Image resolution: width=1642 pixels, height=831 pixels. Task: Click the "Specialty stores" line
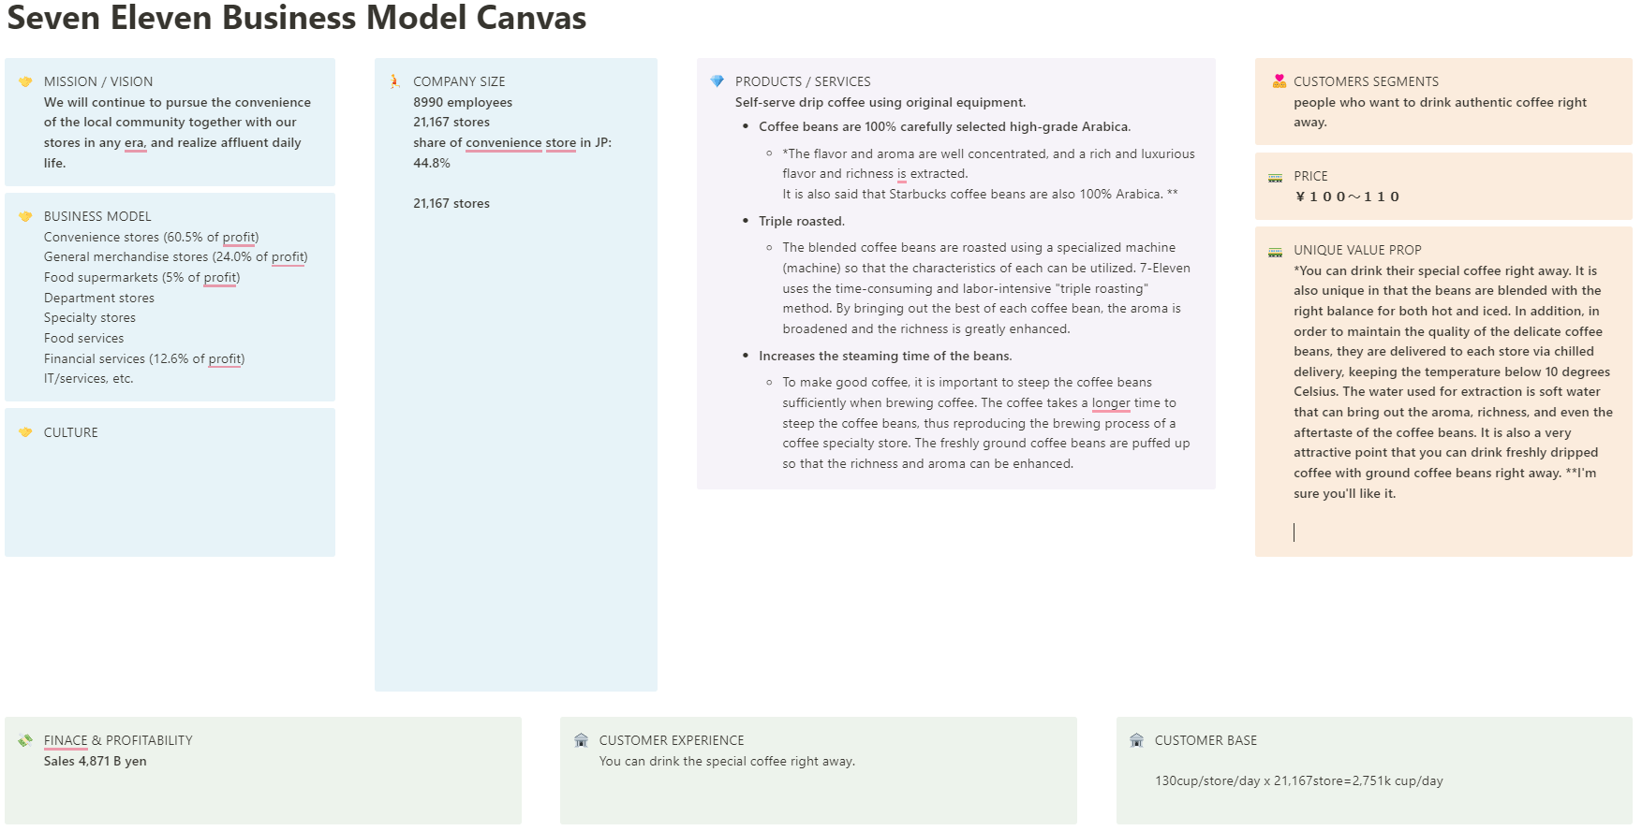pyautogui.click(x=90, y=317)
